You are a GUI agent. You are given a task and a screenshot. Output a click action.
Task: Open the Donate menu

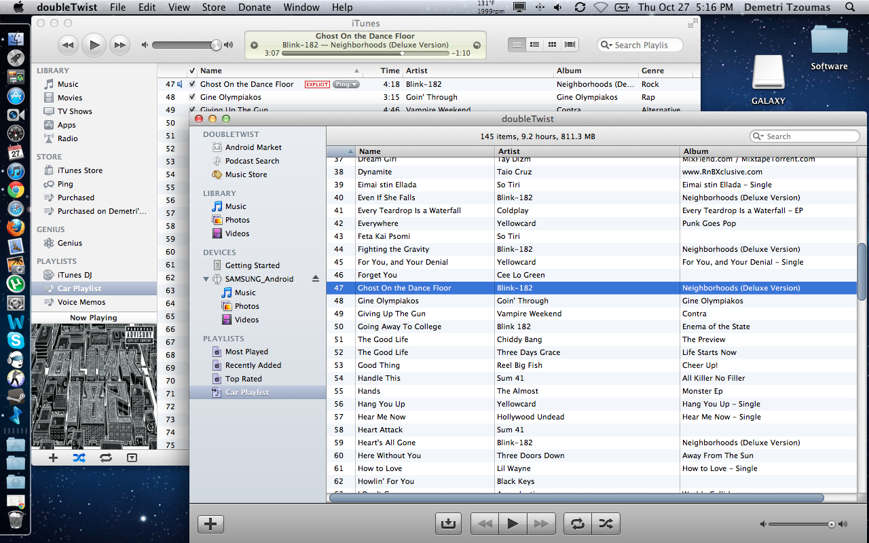253,7
